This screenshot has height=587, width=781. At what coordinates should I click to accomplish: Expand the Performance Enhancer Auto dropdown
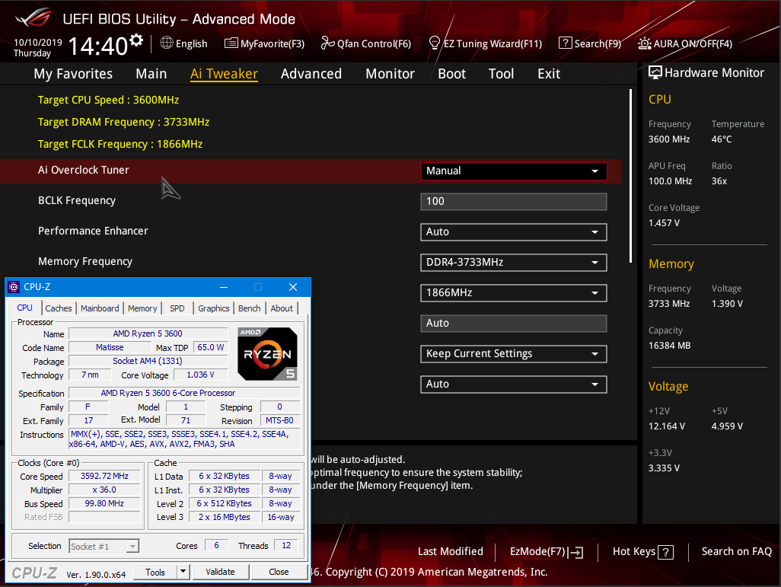pos(514,231)
